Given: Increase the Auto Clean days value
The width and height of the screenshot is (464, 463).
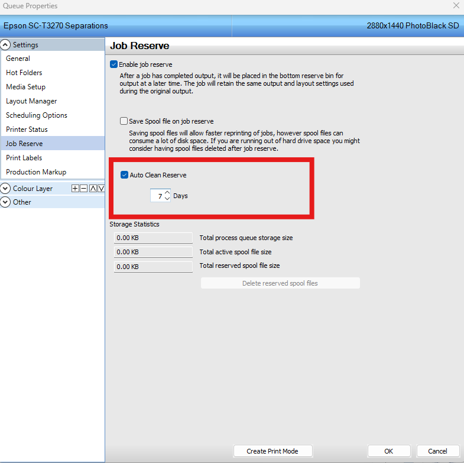Looking at the screenshot, I should [167, 192].
